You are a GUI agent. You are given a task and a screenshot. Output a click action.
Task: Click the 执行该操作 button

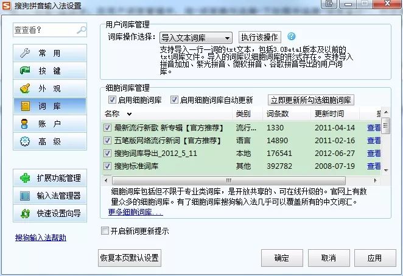pyautogui.click(x=259, y=37)
